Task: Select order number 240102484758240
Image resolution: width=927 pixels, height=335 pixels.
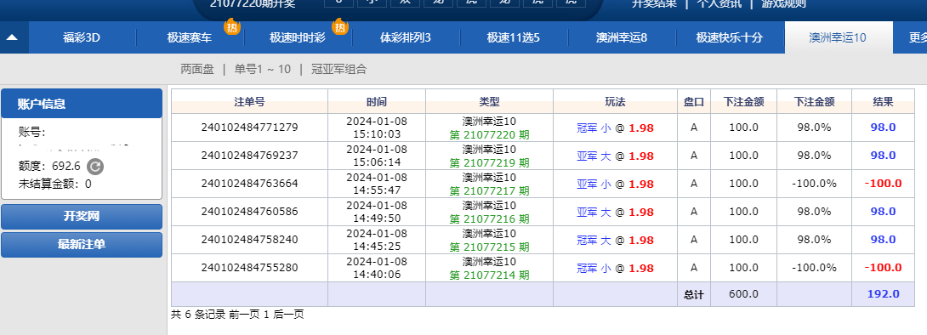Action: 249,239
